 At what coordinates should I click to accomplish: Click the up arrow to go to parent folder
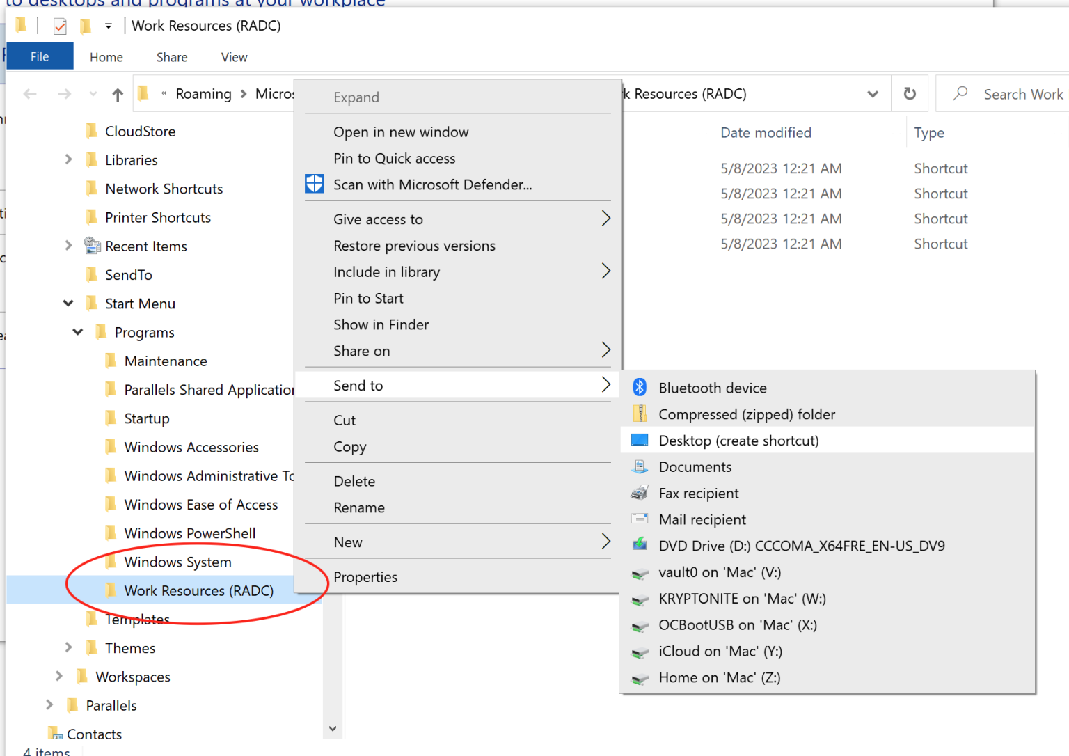pyautogui.click(x=117, y=93)
